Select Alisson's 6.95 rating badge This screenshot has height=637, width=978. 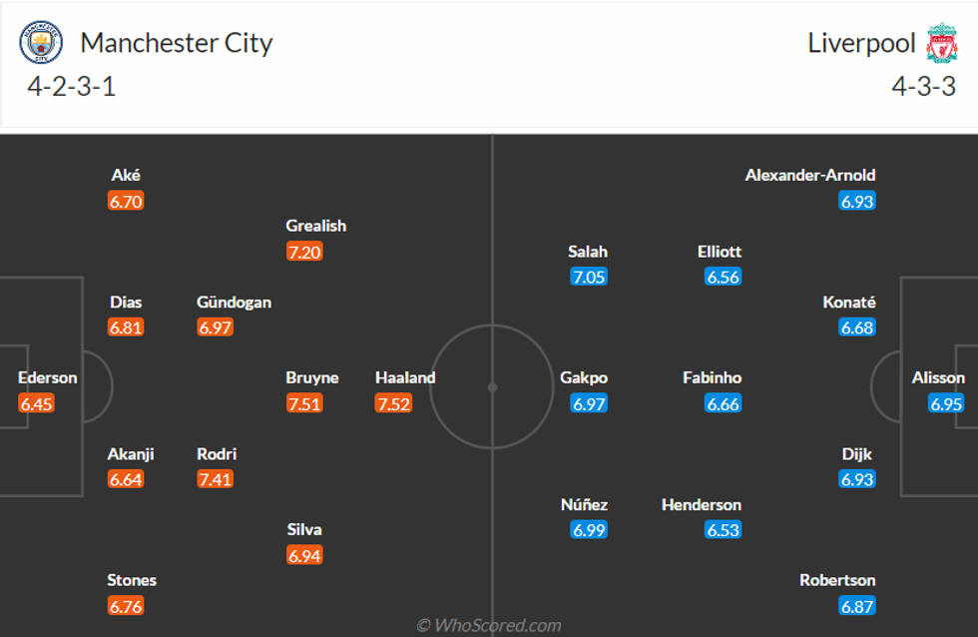[x=946, y=403]
